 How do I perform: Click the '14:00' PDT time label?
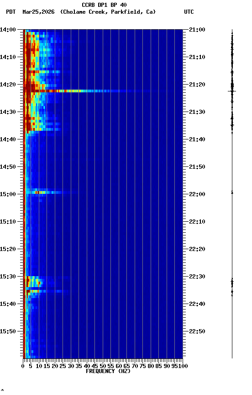pos(8,30)
